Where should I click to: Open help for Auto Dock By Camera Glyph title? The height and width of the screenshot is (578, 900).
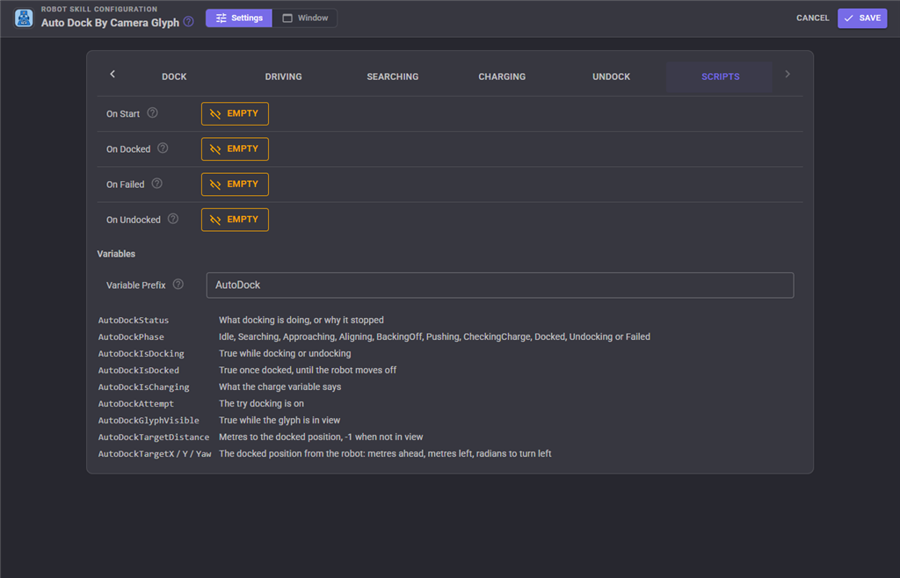point(188,22)
